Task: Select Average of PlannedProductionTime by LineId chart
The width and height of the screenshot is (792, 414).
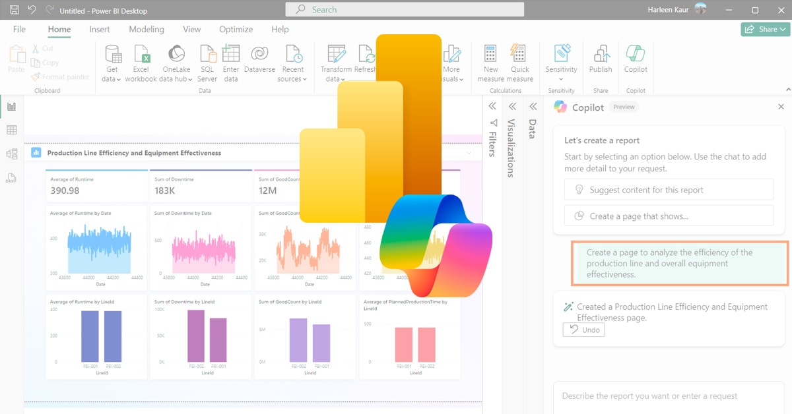Action: (409, 337)
